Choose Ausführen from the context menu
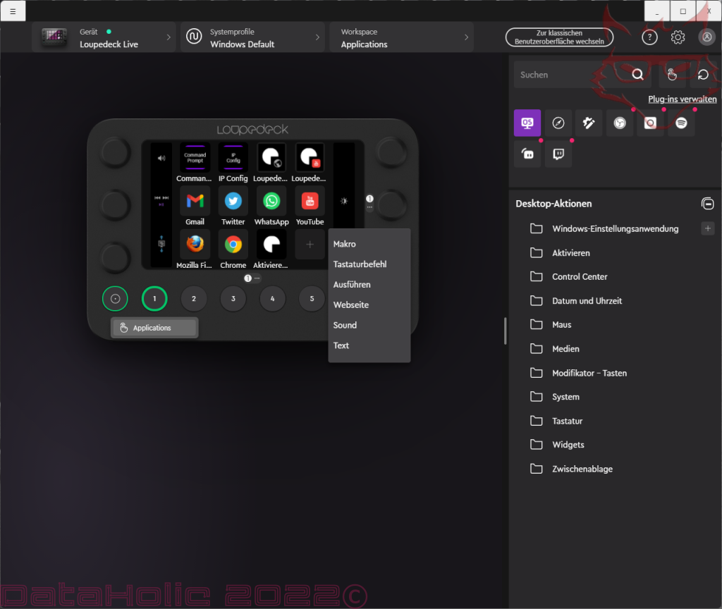This screenshot has width=722, height=609. click(x=369, y=285)
